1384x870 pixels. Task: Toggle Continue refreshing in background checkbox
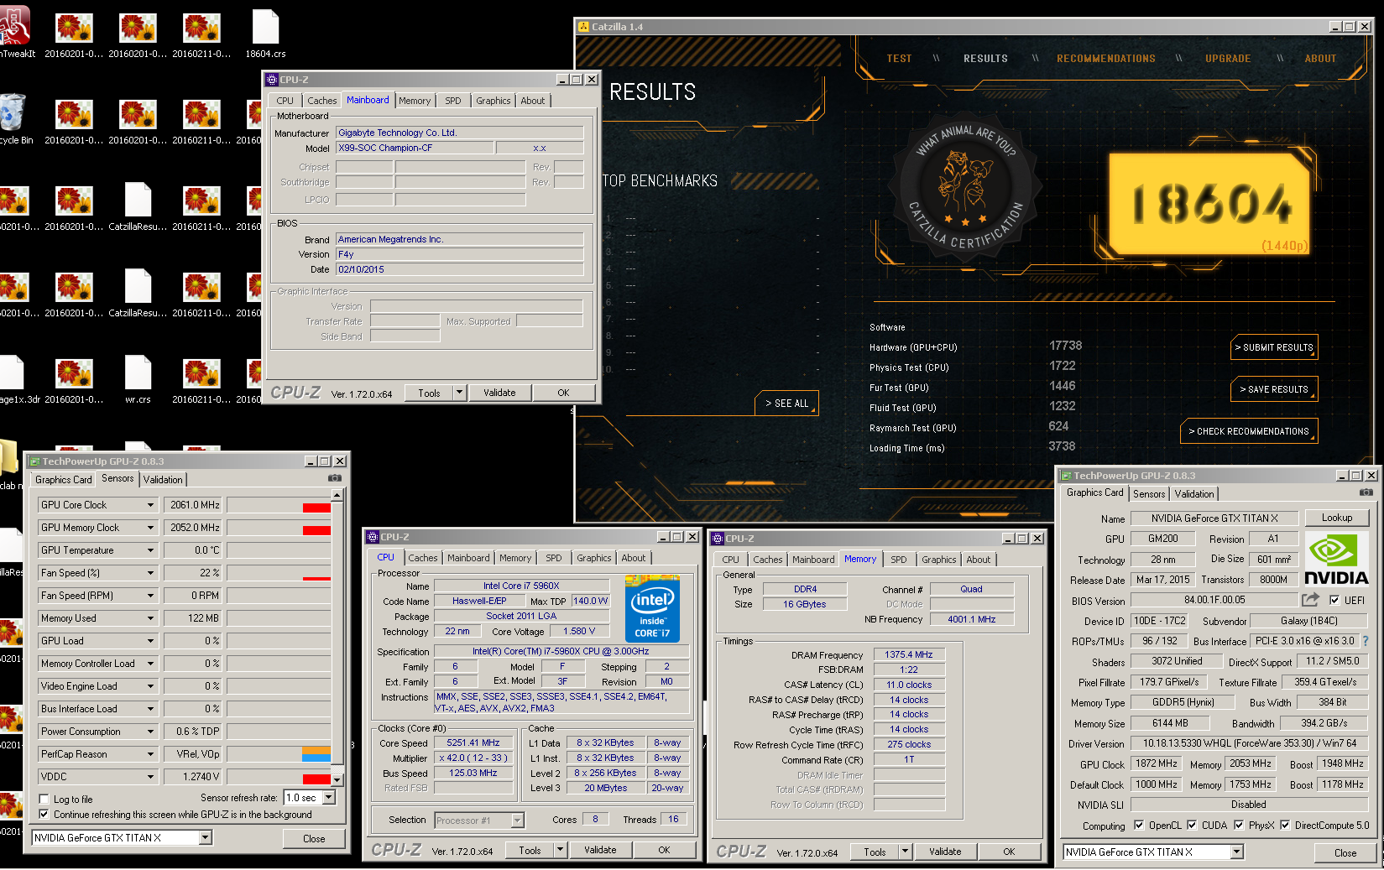click(x=44, y=815)
